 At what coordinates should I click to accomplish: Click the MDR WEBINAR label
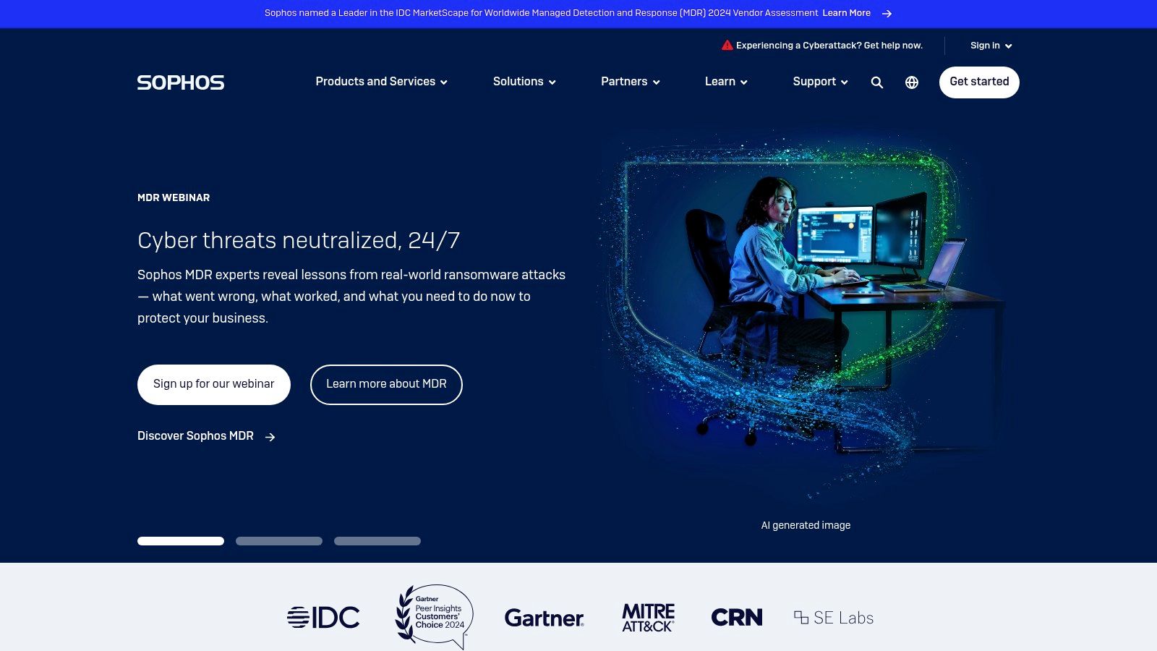174,197
